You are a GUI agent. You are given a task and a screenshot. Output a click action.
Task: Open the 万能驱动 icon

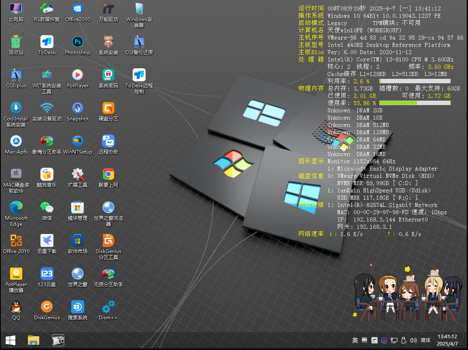click(108, 13)
